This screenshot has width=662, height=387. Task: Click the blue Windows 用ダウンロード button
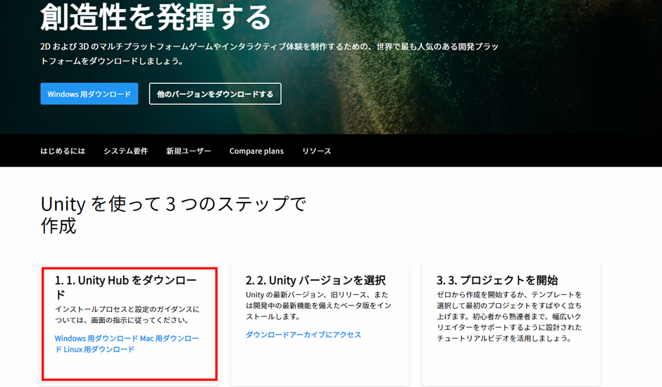(x=89, y=94)
